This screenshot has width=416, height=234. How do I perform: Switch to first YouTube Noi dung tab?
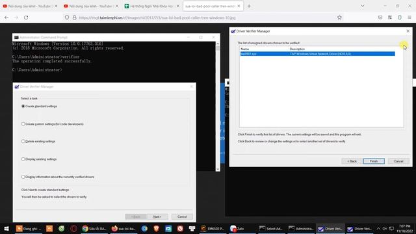30,6
